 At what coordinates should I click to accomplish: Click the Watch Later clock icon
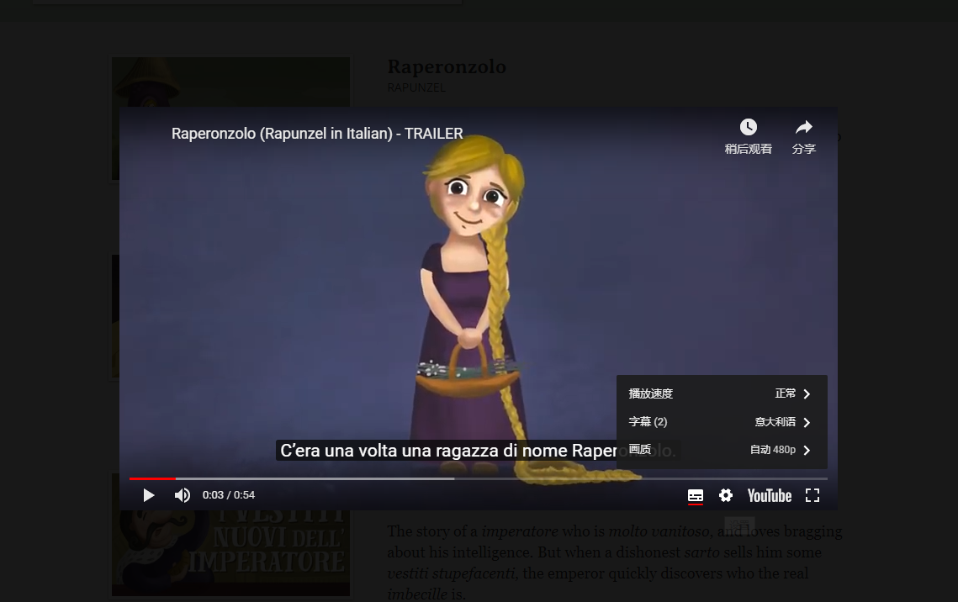point(748,128)
